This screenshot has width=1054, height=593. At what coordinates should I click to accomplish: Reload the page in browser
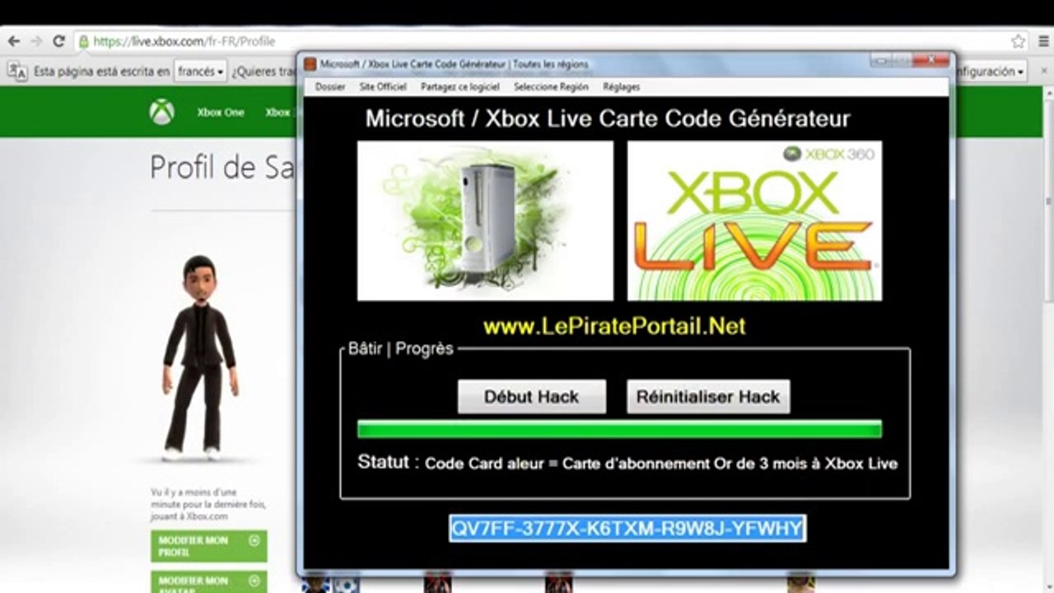point(58,41)
